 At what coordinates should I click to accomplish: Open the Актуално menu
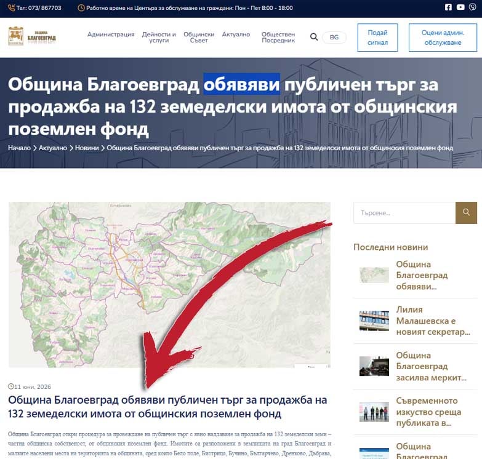coord(236,34)
